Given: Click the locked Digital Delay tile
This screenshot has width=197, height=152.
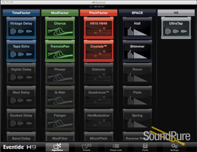Looking at the screenshot, I should 21,74.
